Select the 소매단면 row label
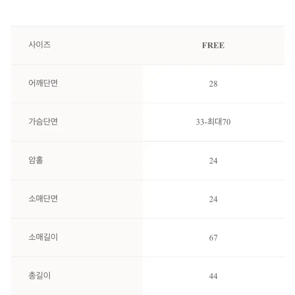The image size is (295, 295). 43,198
